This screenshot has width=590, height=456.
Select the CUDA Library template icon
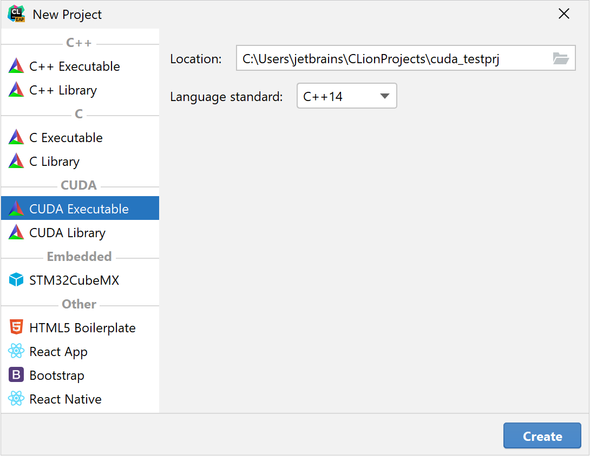pos(16,232)
